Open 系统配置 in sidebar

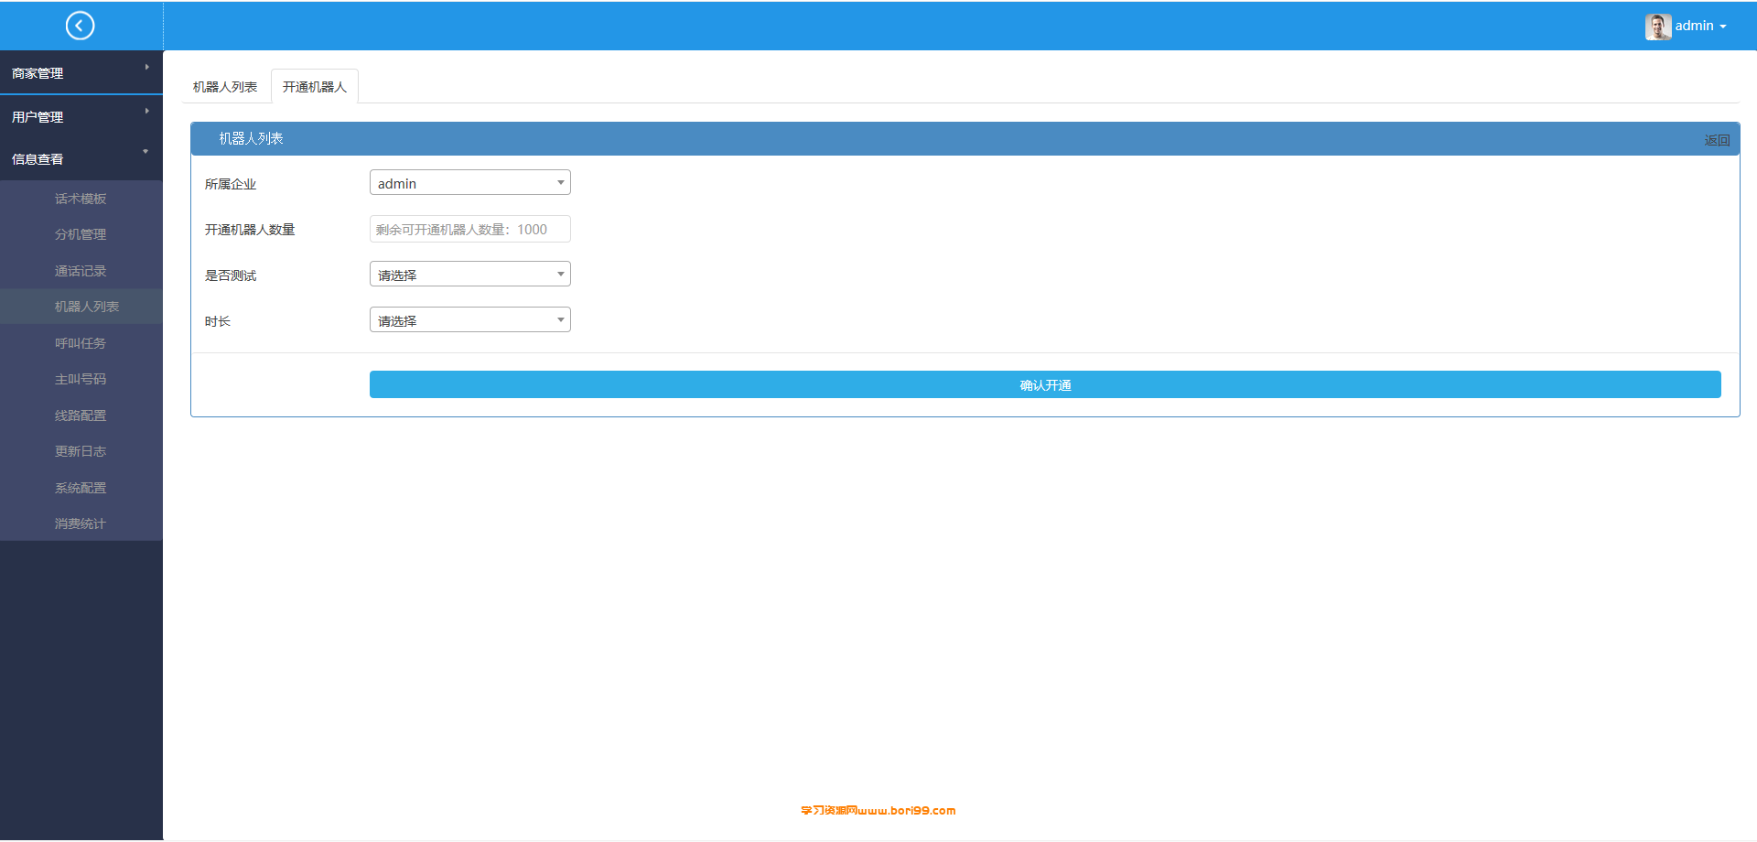click(x=81, y=488)
